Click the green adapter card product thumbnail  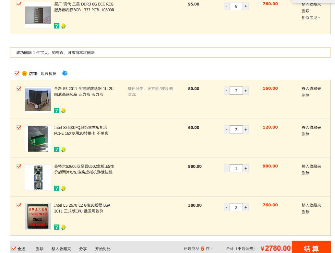click(38, 139)
